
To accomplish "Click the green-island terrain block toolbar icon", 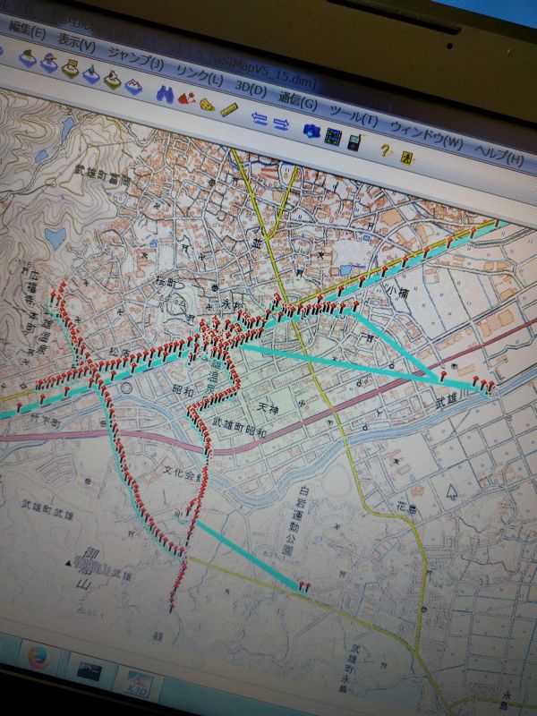I will pyautogui.click(x=28, y=58).
